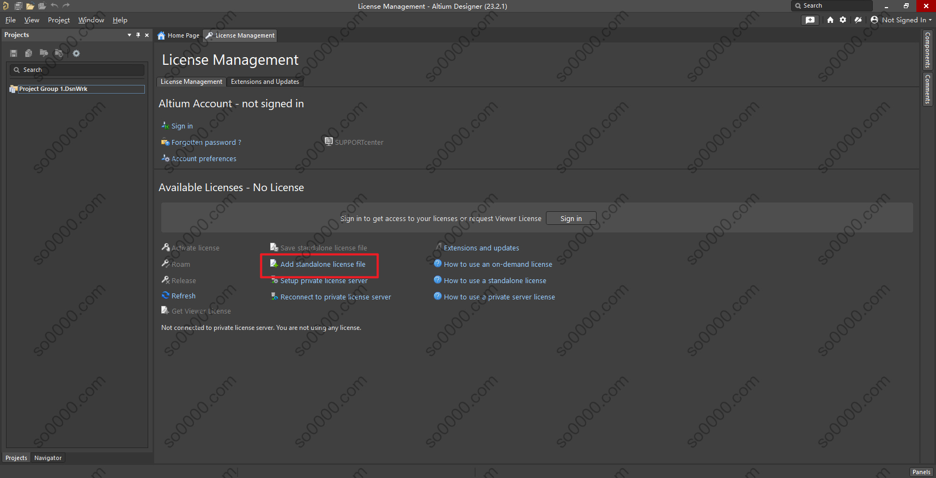Click the Release license option

tap(184, 280)
